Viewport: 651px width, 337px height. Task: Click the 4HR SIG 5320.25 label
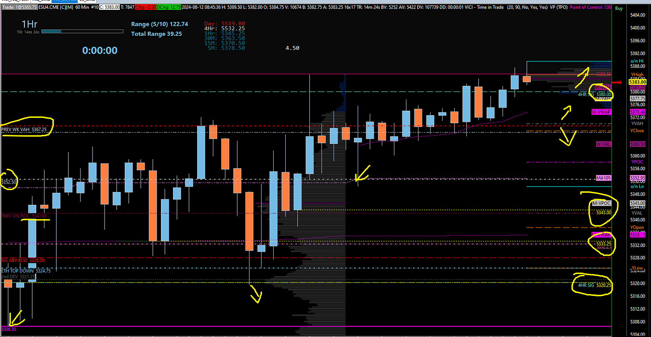[595, 285]
